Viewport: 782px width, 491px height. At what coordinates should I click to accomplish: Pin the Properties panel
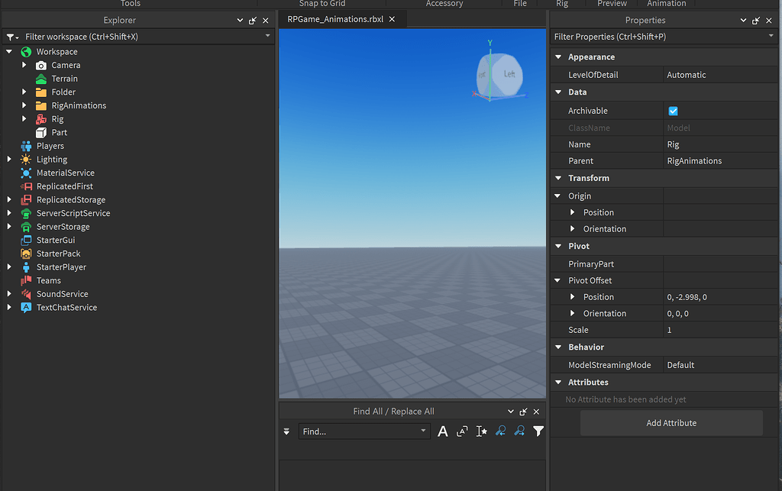tap(755, 21)
